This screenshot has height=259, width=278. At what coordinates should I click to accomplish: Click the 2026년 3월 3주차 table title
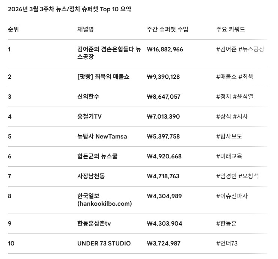[69, 9]
